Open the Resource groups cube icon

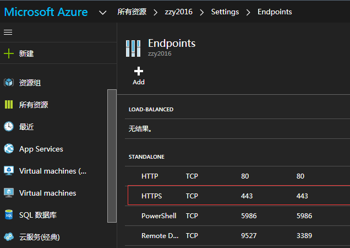coord(9,83)
